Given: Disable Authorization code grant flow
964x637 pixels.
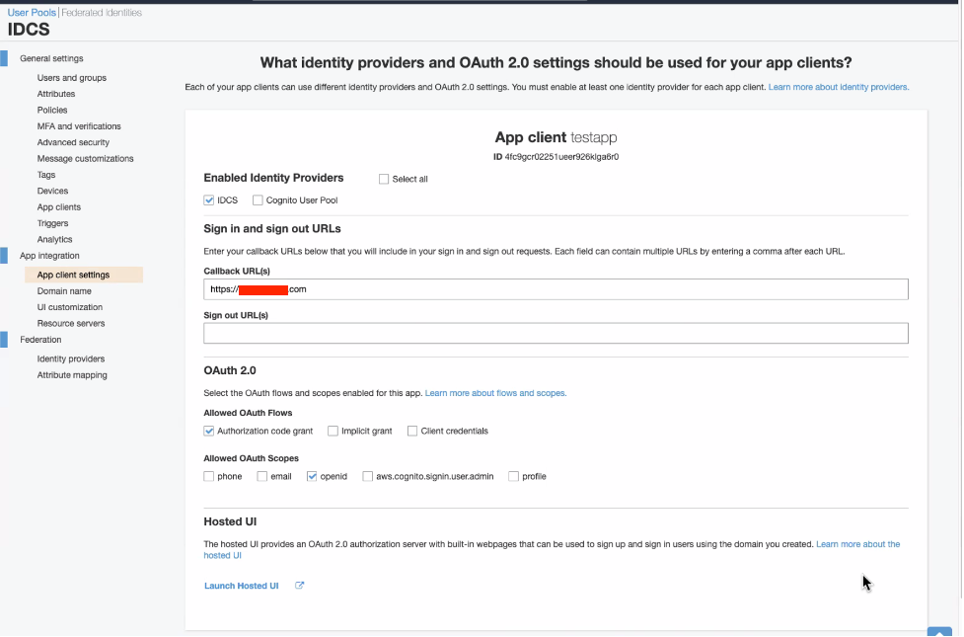Looking at the screenshot, I should [209, 431].
